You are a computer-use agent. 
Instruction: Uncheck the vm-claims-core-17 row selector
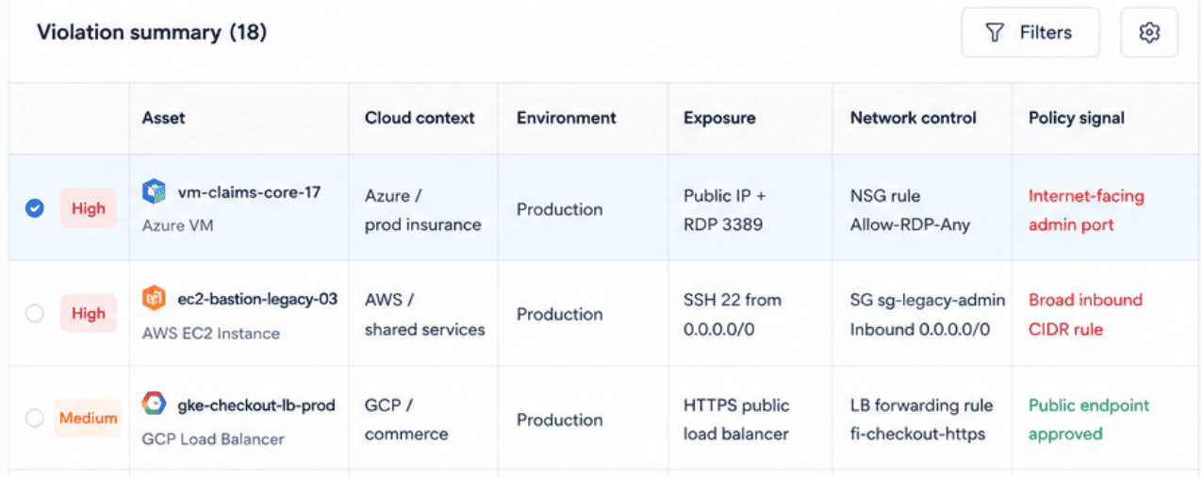coord(34,208)
